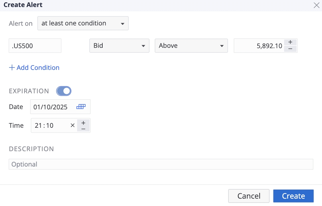Close the Create Alert dialog

(x=316, y=5)
